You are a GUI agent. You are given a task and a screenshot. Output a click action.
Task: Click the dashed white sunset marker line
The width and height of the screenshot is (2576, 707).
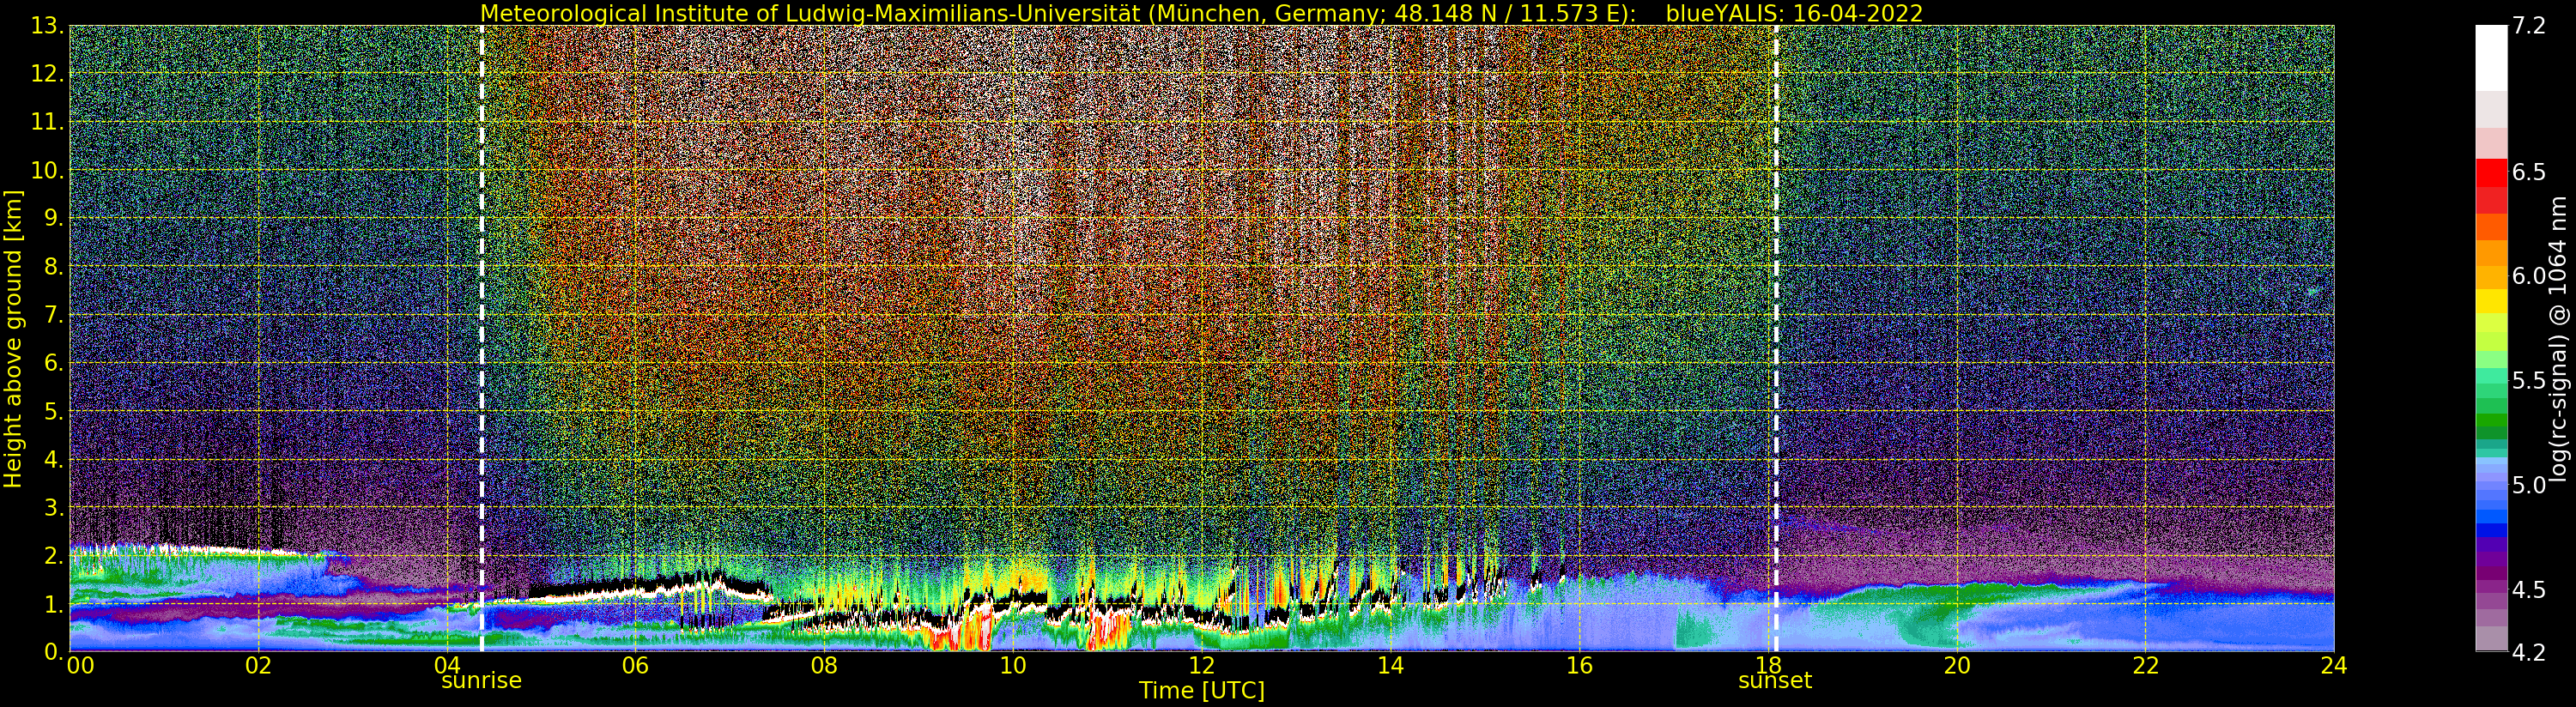(x=1776, y=338)
